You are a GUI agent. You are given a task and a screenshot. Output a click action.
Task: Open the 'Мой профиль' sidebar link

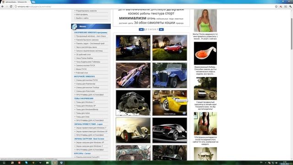(x=82, y=14)
